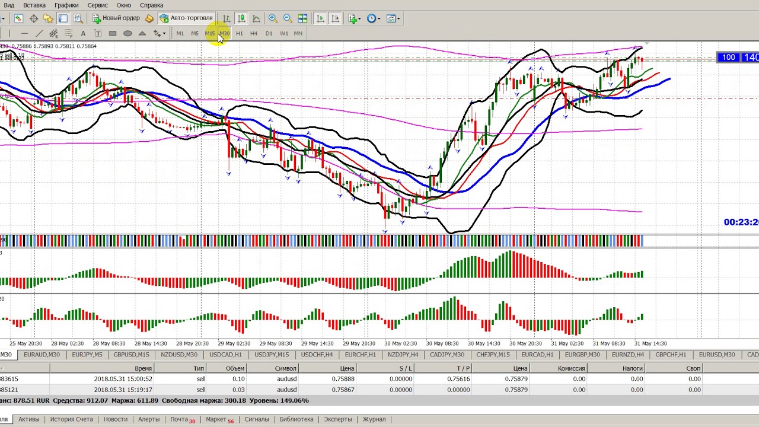
Task: Open the Справка menu
Action: (x=152, y=5)
